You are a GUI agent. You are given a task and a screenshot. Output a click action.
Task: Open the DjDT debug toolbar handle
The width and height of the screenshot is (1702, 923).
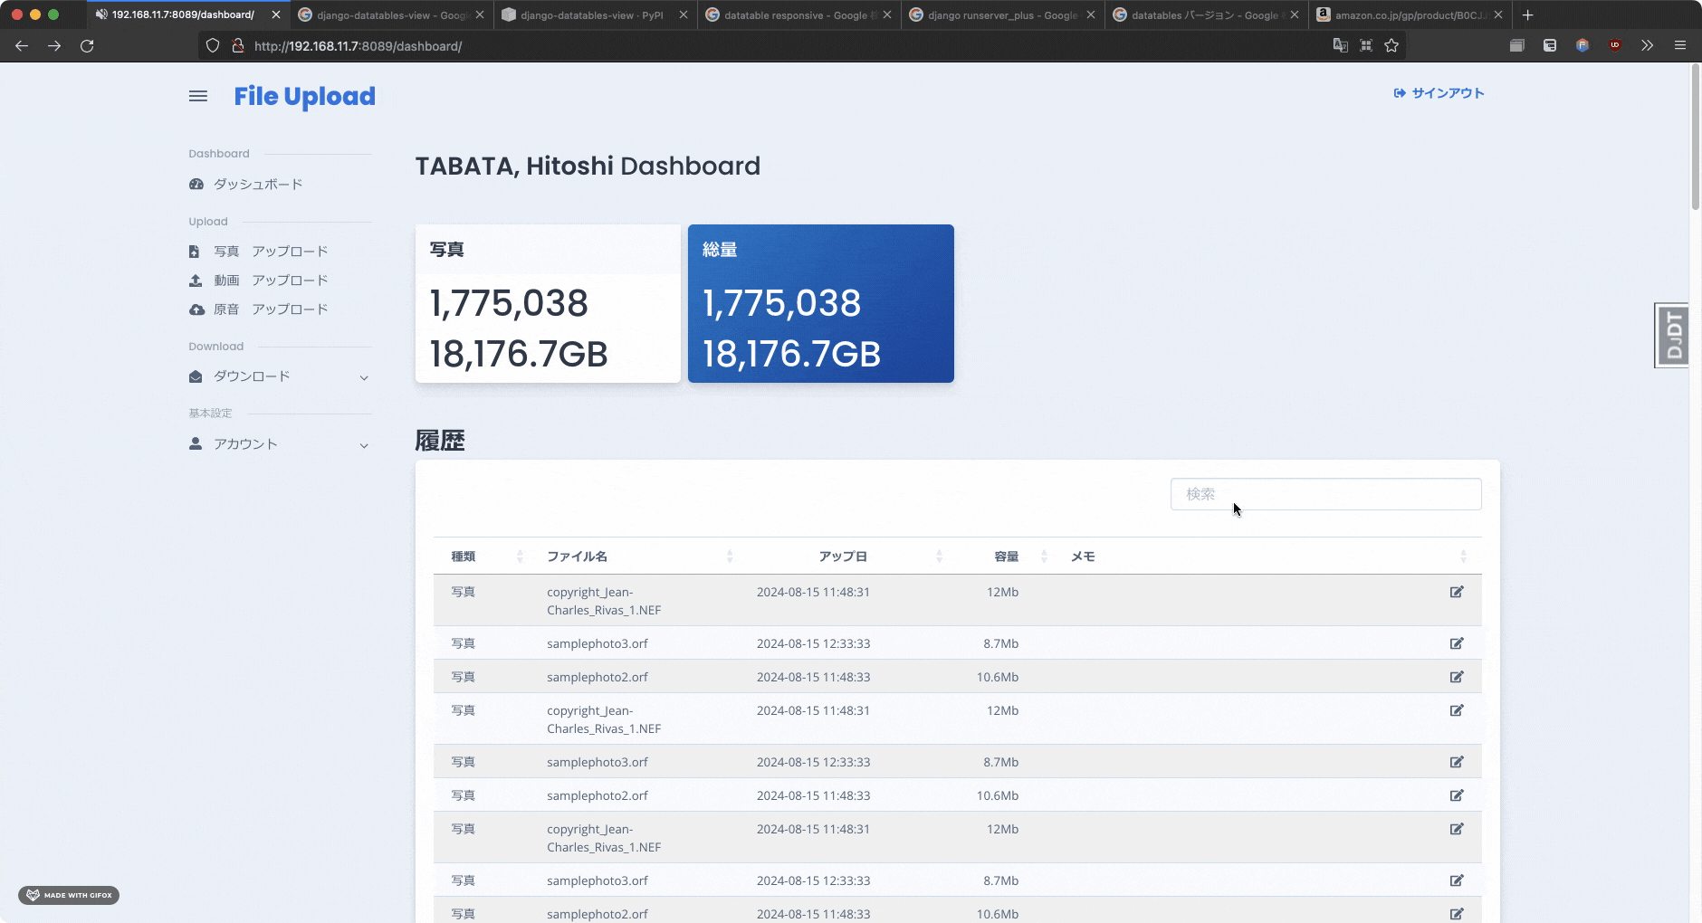1672,335
